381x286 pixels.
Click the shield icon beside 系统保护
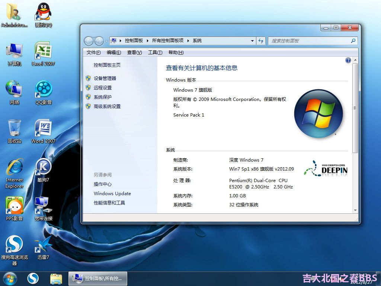coord(88,97)
